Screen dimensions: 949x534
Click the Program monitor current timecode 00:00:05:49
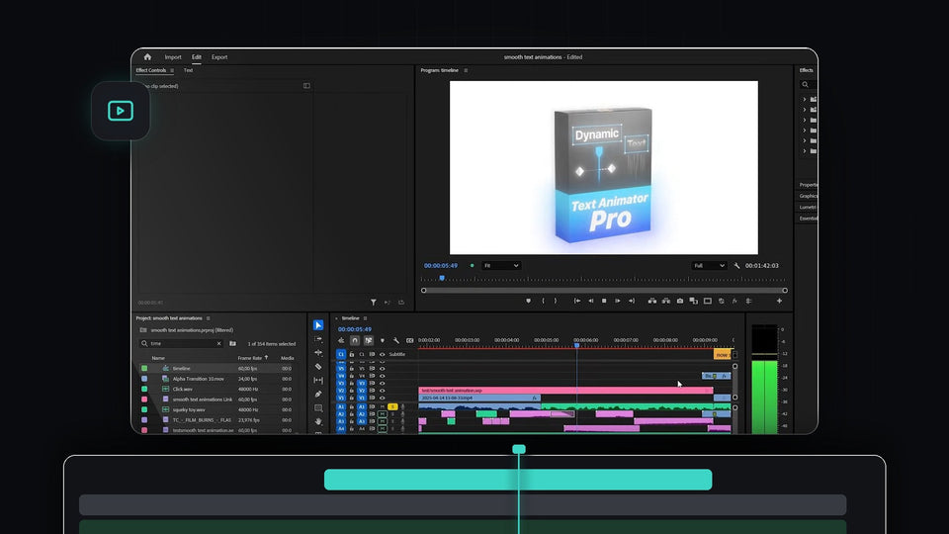click(x=441, y=266)
